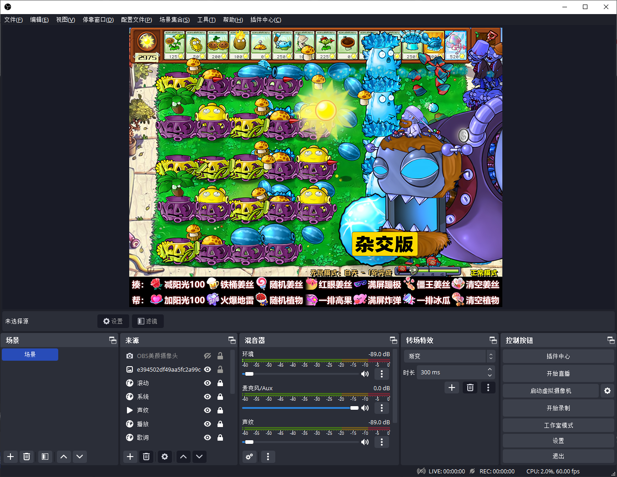
Task: Open 环境 audio channel options menu
Action: pyautogui.click(x=381, y=374)
